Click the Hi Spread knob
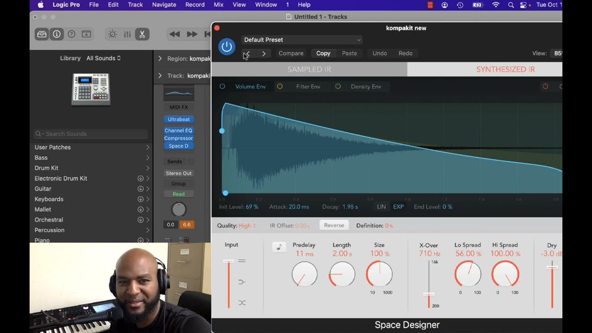592x333 pixels. (505, 274)
